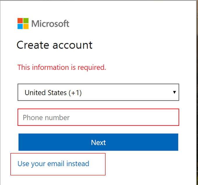This screenshot has height=185, width=198.
Task: Choose 'Use your email instead' link
Action: (53, 164)
